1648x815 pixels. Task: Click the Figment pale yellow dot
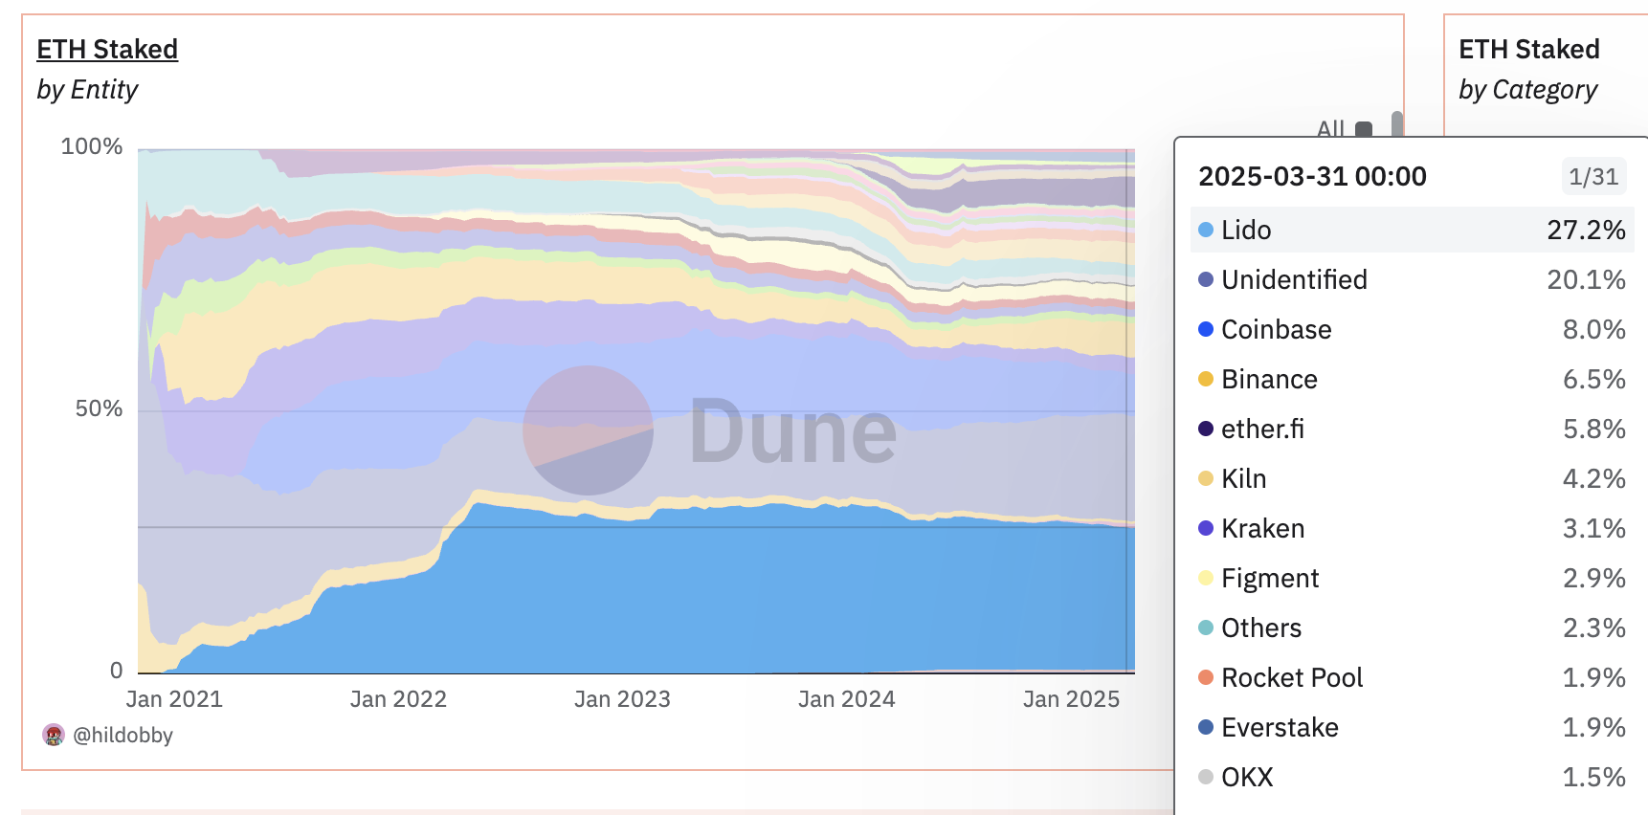tap(1206, 578)
